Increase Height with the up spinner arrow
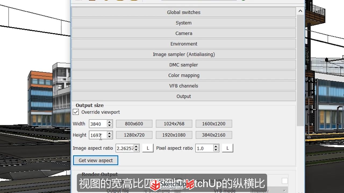This screenshot has height=193, width=344. point(109,133)
